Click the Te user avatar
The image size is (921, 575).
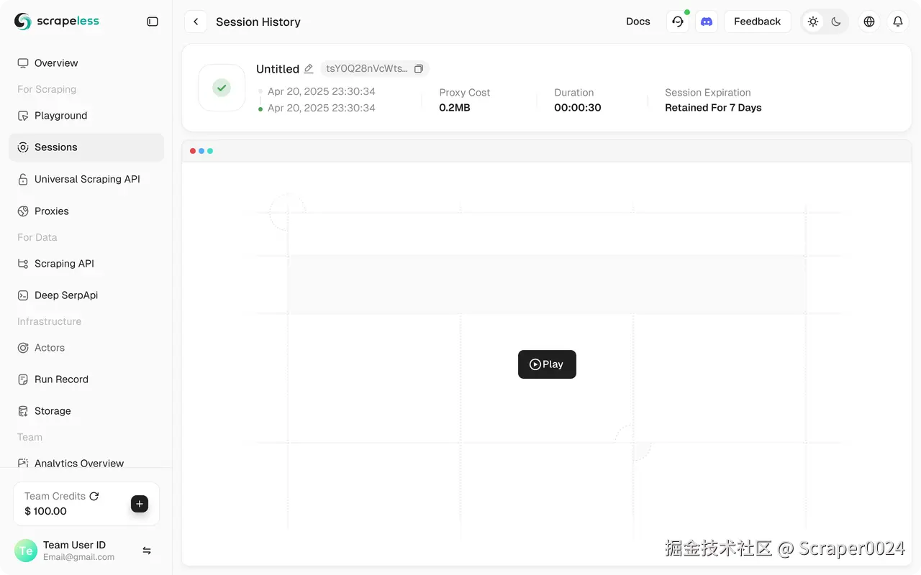pos(26,551)
